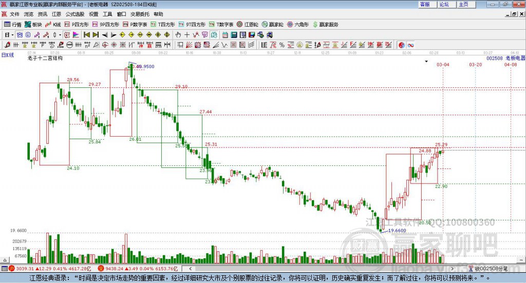Viewport: 526px width, 283px height.
Task: Open the 交易委托 menu
Action: 140,14
